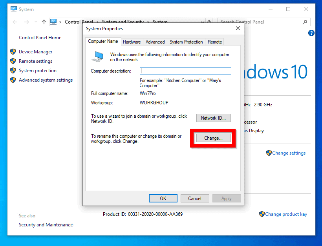Focus the Computer description field
This screenshot has height=246, width=322.
185,71
